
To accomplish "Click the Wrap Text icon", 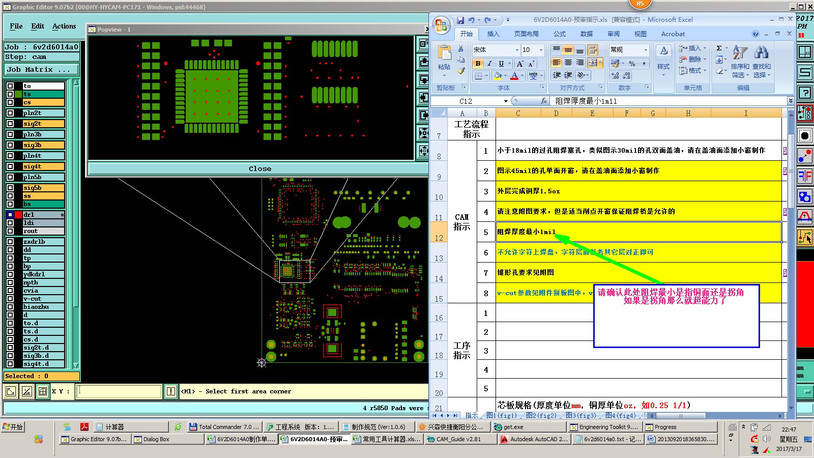I will [593, 50].
